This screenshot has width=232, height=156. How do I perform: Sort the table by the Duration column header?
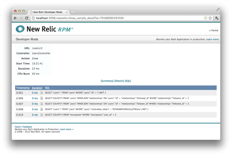click(x=37, y=88)
